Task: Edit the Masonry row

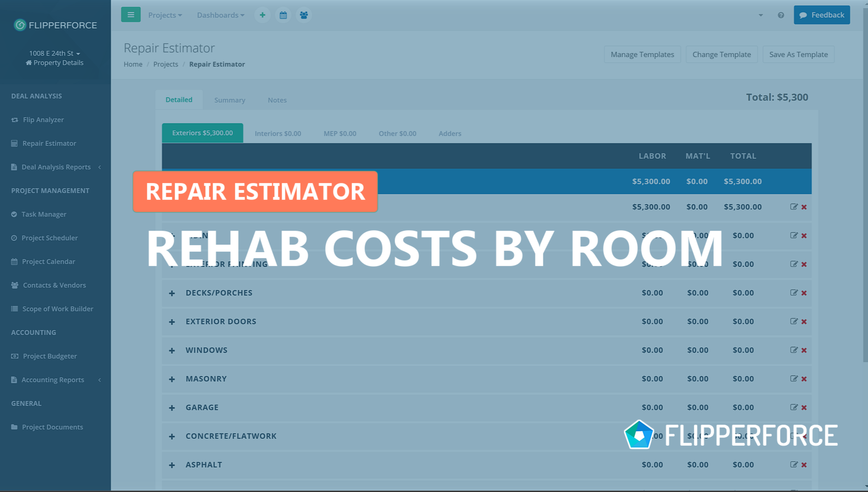Action: (794, 378)
